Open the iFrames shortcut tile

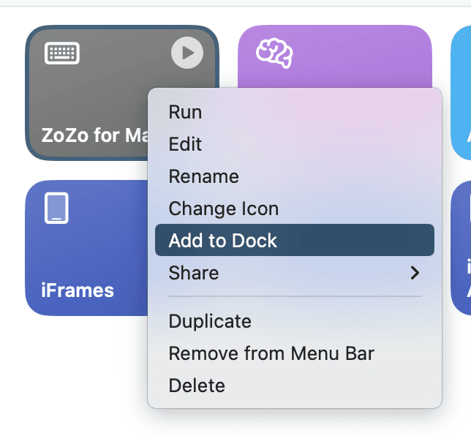(86, 248)
